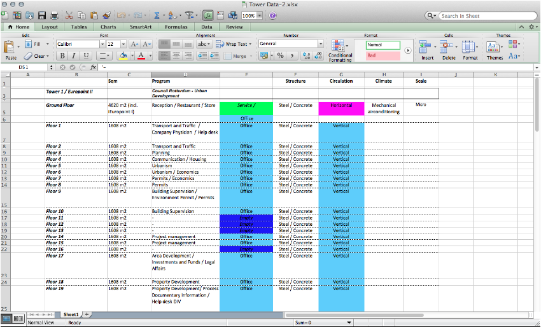The image size is (541, 327).
Task: Switch to the Charts tab
Action: [108, 27]
